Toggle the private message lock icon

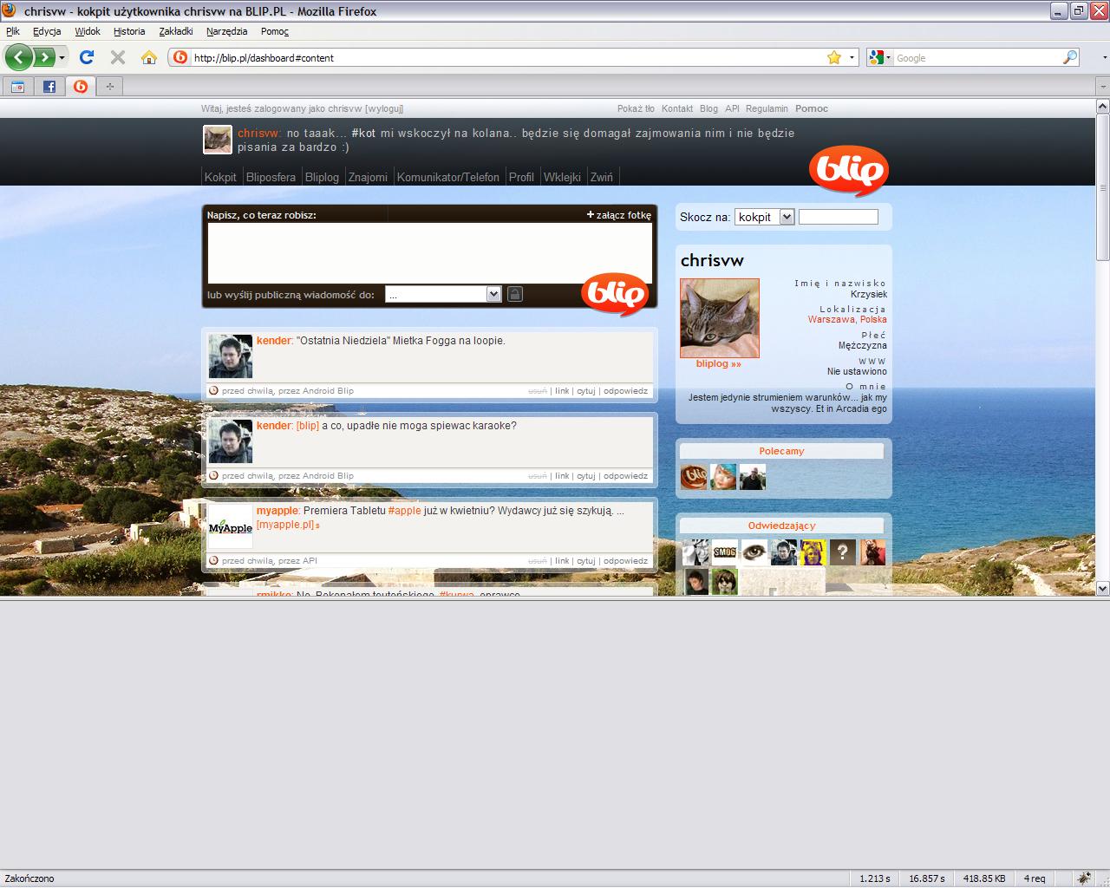click(514, 294)
